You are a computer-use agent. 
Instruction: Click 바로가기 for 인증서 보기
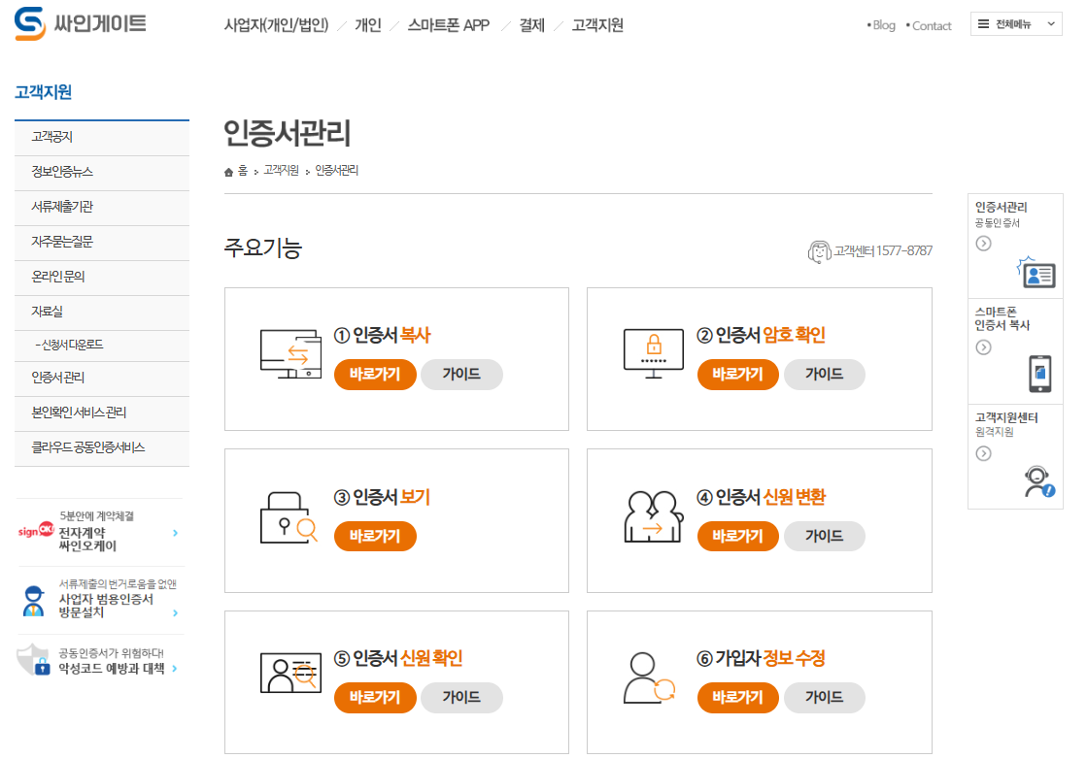(x=375, y=536)
